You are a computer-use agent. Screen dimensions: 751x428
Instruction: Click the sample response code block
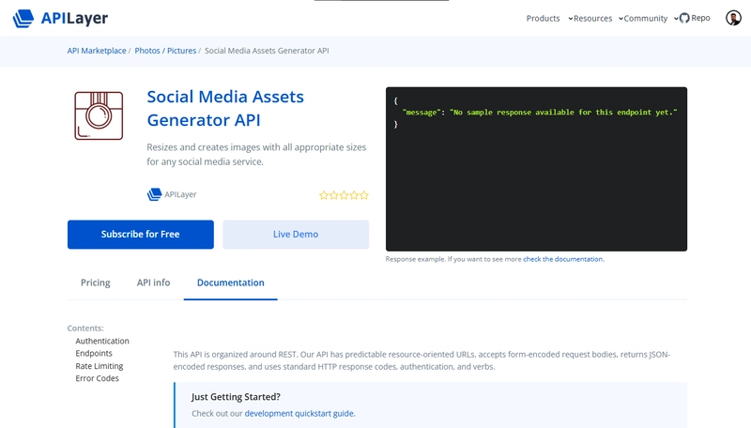536,169
